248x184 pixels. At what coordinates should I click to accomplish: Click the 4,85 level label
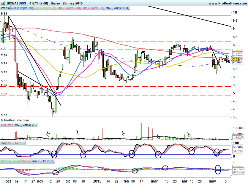click(4, 94)
